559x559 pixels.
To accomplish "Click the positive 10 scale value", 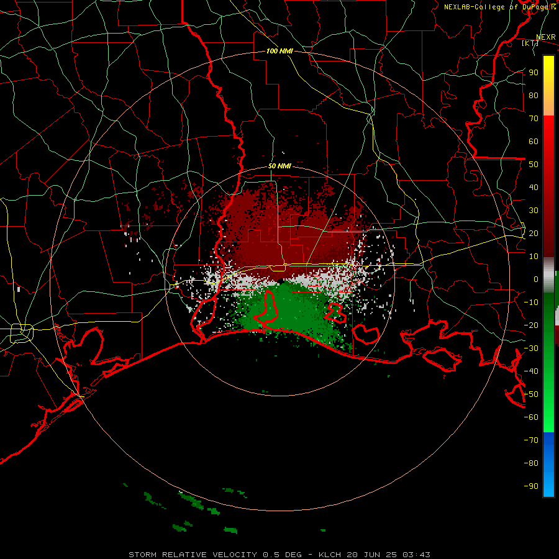I will 534,257.
